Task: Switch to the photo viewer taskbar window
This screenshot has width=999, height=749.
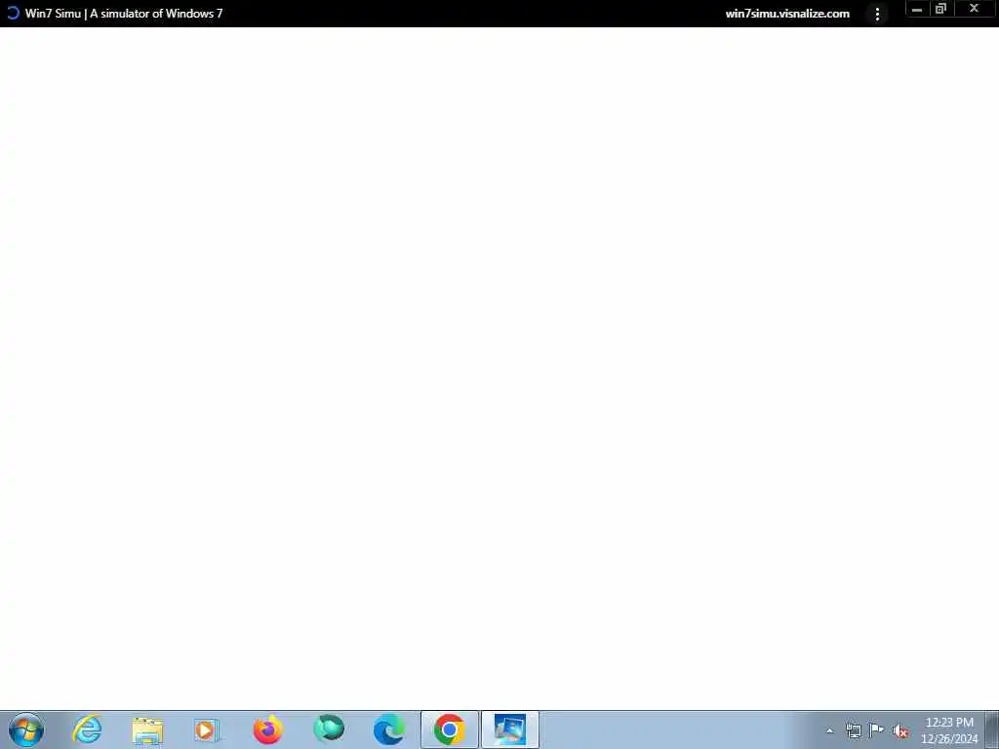Action: point(509,729)
